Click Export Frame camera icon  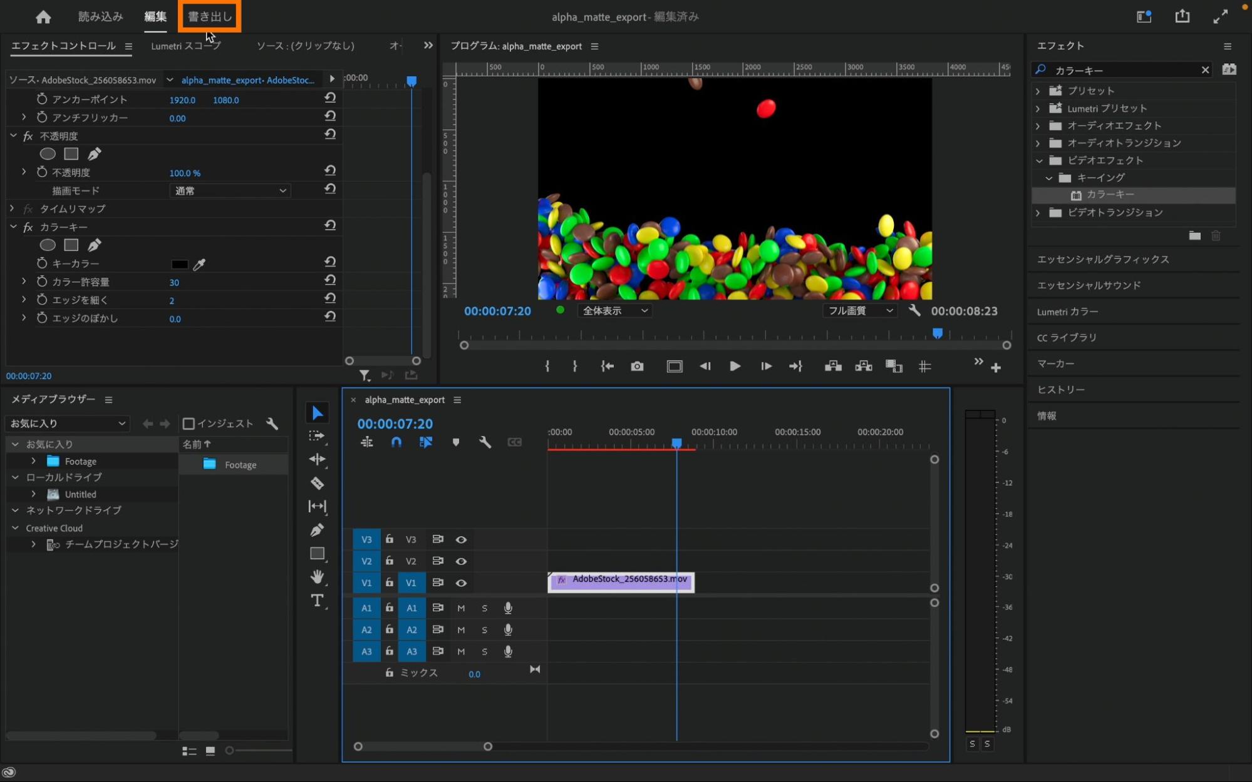point(637,367)
